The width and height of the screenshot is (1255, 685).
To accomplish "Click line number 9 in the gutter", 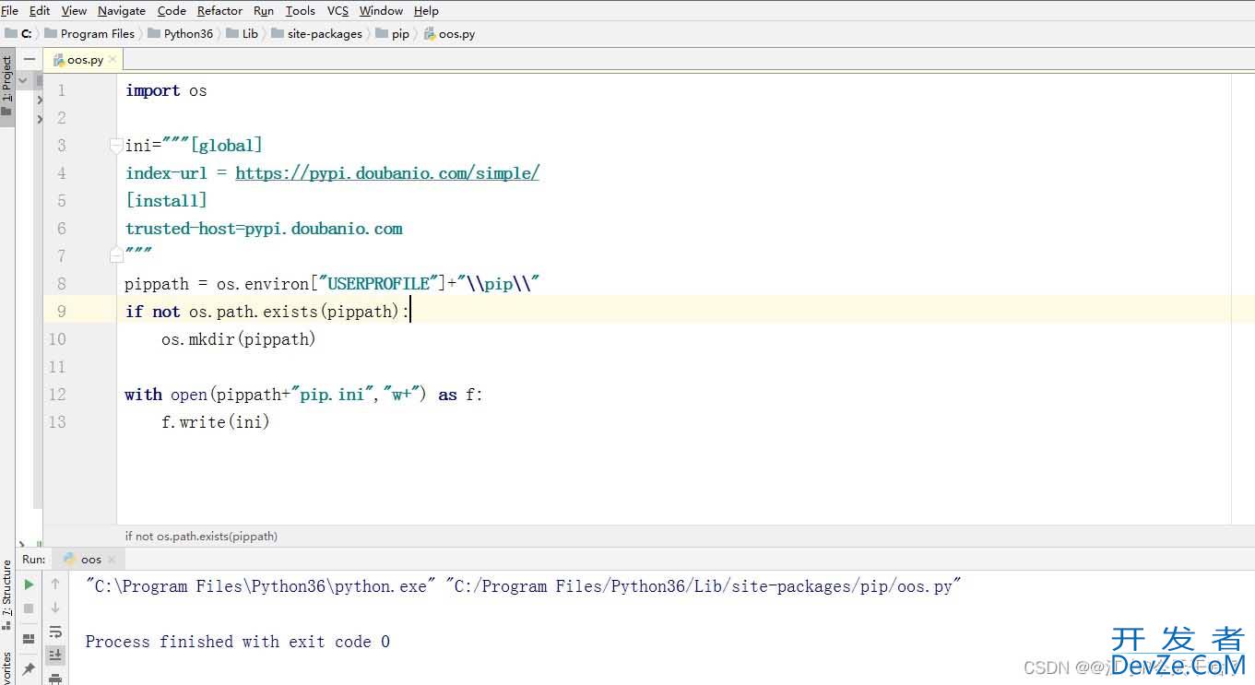I will pyautogui.click(x=62, y=312).
